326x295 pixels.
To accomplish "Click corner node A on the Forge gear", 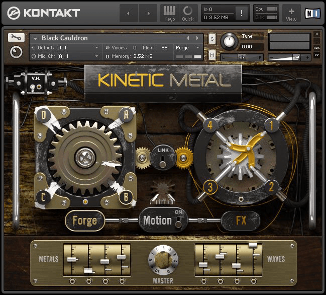I will [126, 114].
